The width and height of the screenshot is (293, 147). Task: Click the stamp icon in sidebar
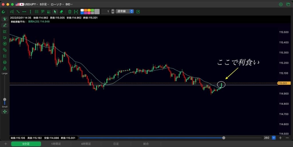(x=5, y=68)
